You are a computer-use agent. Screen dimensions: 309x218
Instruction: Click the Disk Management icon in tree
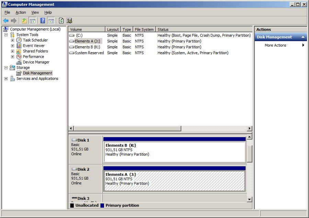click(x=19, y=73)
